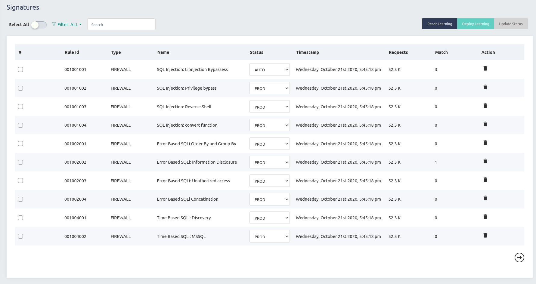Delete Order By and Group By rule
536x284 pixels.
coord(485,143)
